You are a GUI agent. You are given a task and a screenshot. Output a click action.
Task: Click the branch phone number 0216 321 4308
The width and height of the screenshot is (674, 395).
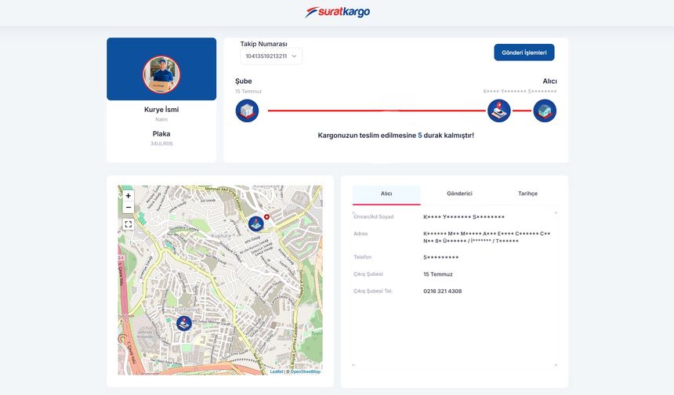pyautogui.click(x=442, y=291)
